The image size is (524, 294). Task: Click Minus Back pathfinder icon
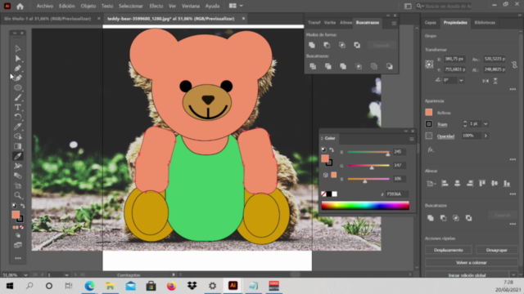coord(390,66)
